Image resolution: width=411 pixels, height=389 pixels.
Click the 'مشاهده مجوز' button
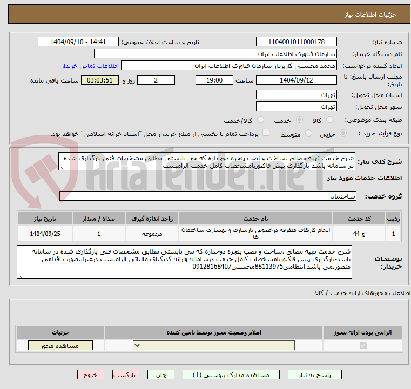(x=60, y=345)
